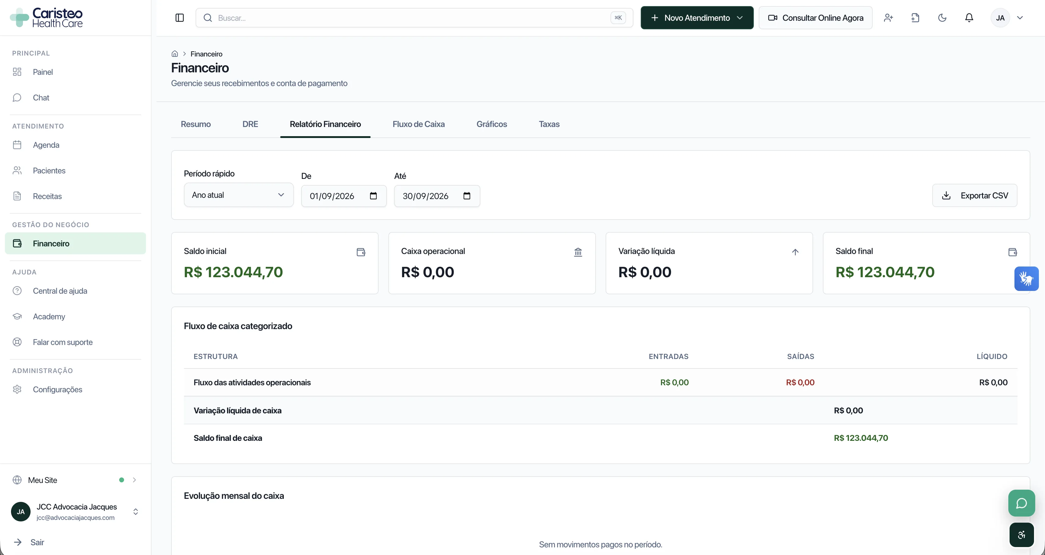
Task: Open the green chat bubble widget
Action: click(x=1021, y=503)
